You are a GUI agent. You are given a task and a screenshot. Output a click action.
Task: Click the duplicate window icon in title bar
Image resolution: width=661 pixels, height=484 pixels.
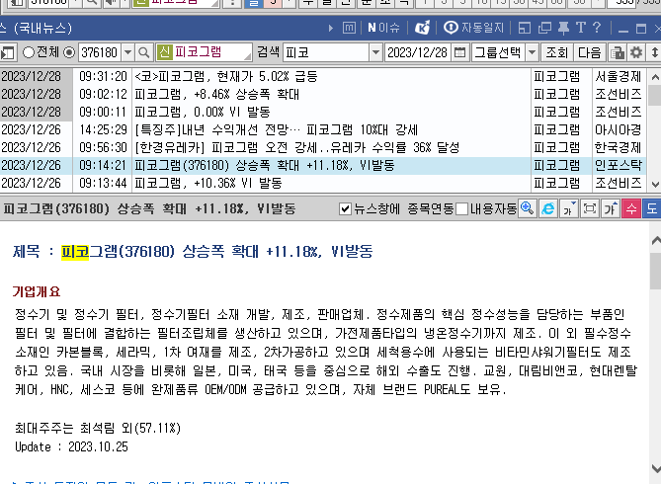pos(544,28)
